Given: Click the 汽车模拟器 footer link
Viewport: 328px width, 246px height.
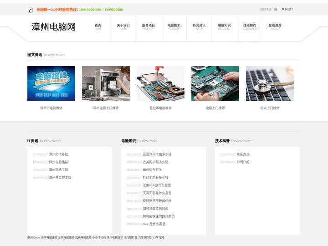Looking at the screenshot, I should coord(145,237).
